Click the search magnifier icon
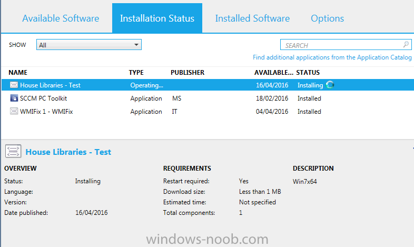Screen dimensions: 414x247 point(406,44)
